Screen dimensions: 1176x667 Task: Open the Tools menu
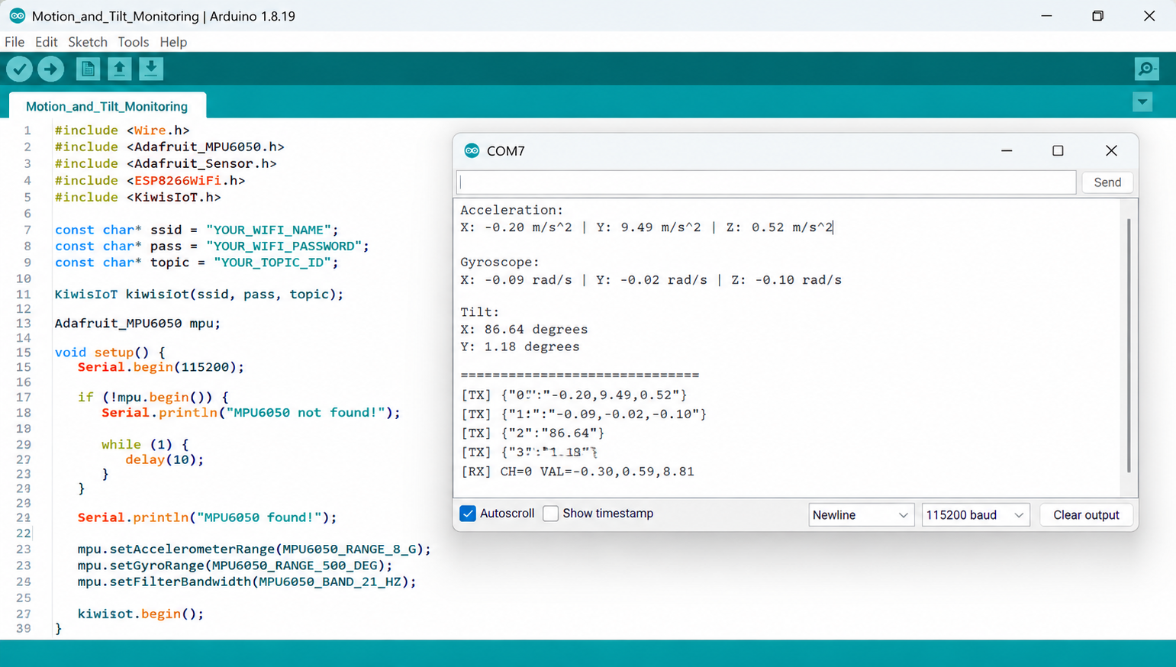[133, 42]
